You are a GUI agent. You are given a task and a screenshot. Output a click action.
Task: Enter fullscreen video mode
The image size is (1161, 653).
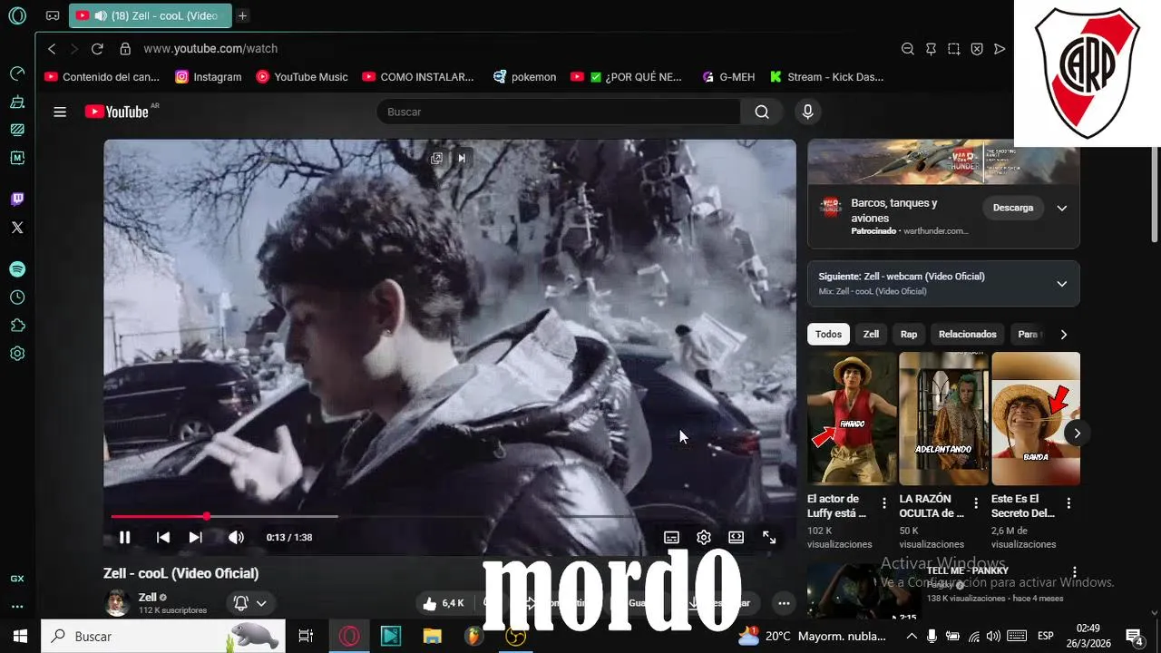tap(769, 537)
